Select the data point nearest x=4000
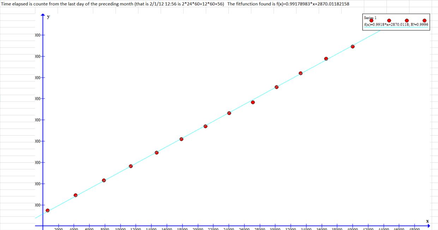This screenshot has width=438, height=230. click(76, 195)
